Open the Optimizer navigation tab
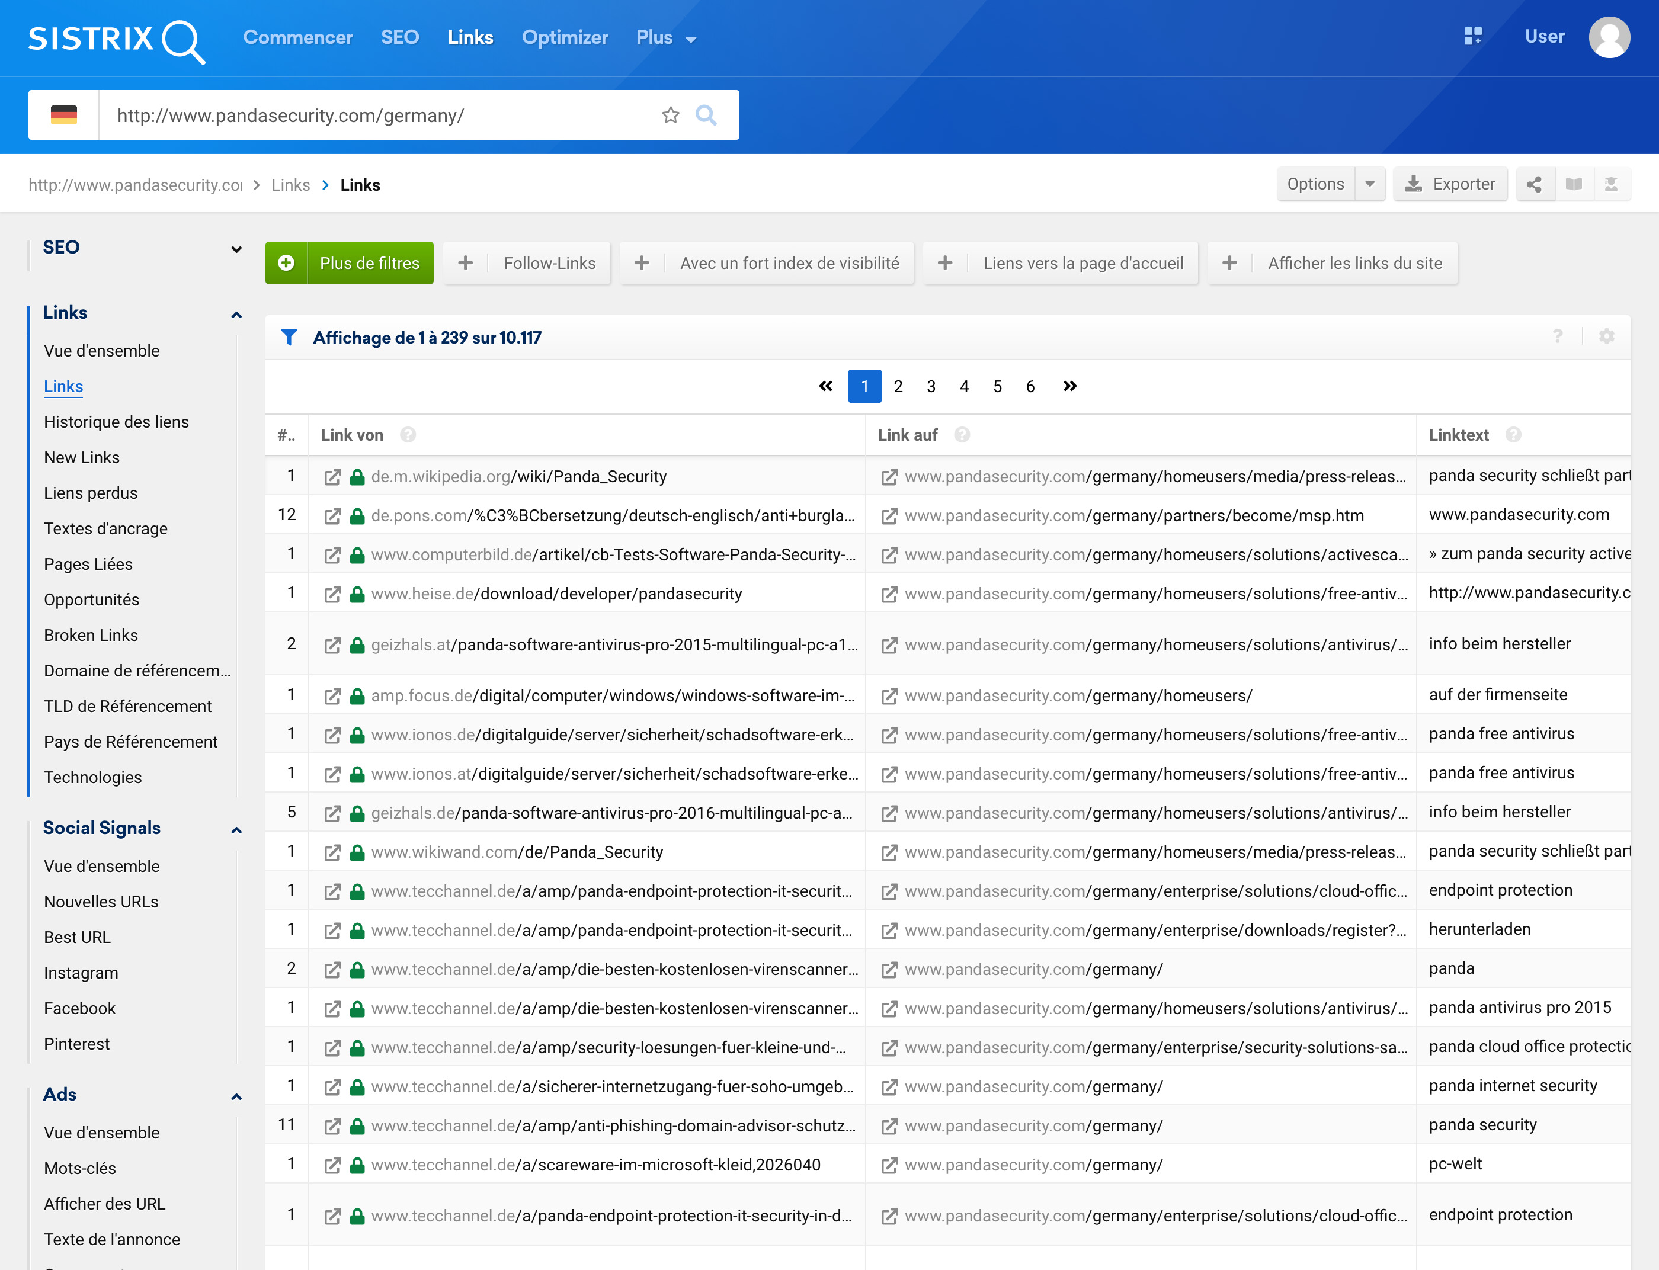Image resolution: width=1659 pixels, height=1270 pixels. tap(565, 38)
